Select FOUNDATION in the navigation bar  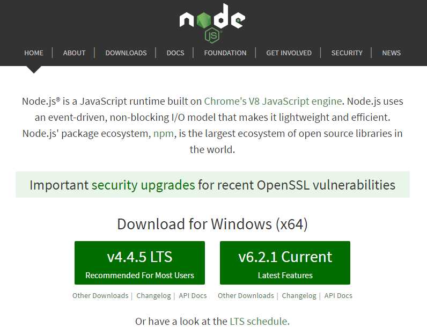(225, 53)
